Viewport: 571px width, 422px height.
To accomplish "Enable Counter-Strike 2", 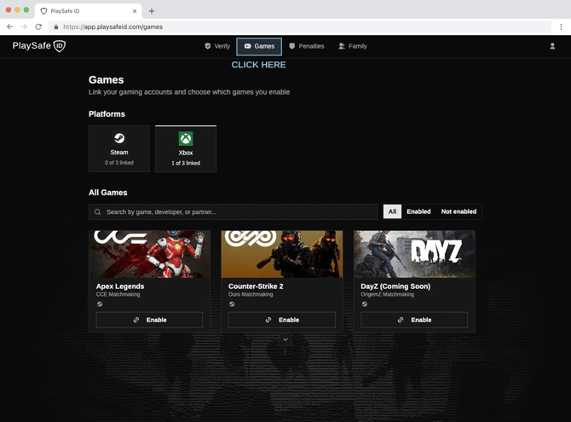I will click(282, 320).
